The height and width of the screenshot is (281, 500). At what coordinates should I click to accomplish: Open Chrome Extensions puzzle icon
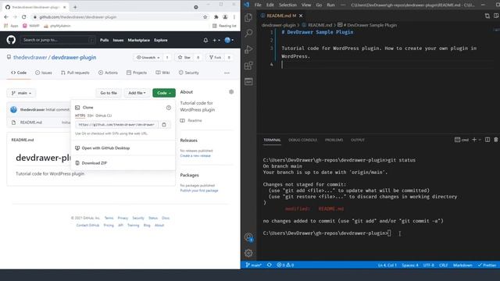click(216, 17)
